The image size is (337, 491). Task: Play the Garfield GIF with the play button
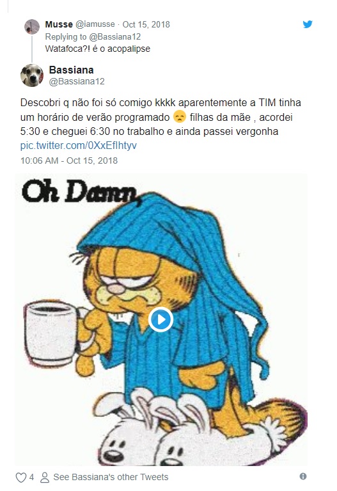[x=161, y=320]
